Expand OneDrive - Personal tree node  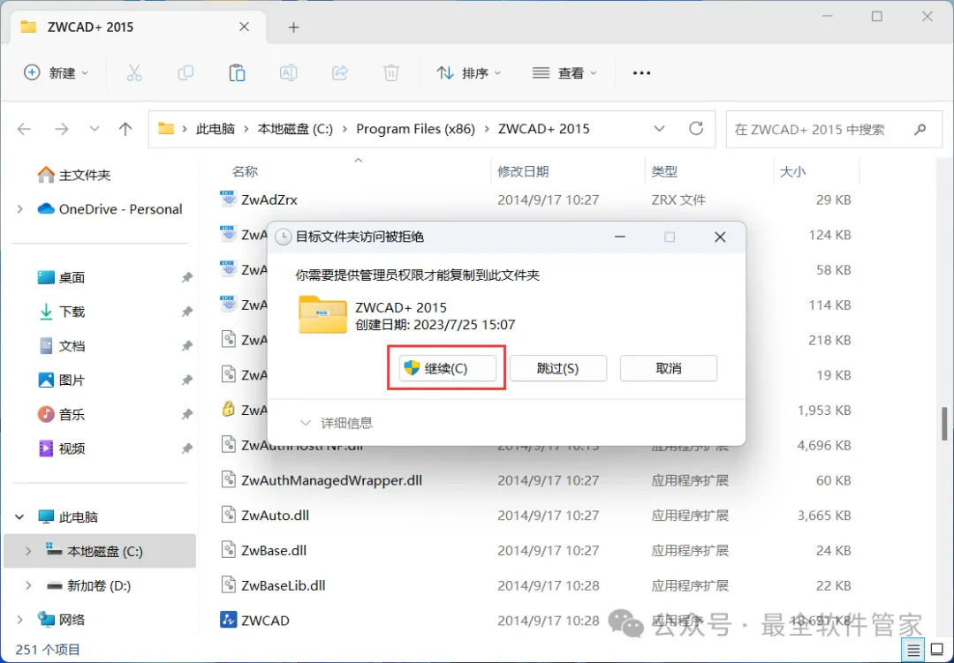[20, 209]
